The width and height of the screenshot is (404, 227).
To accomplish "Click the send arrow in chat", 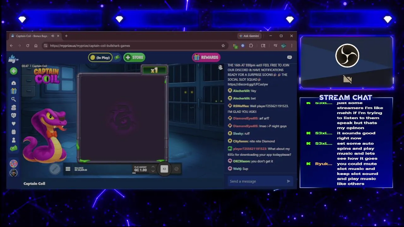I will pyautogui.click(x=288, y=181).
